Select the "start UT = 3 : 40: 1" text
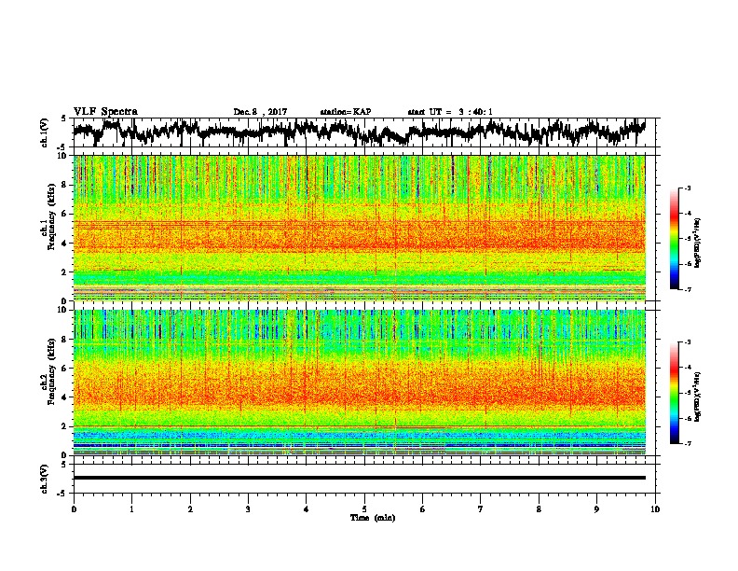This screenshot has height=571, width=738. click(450, 112)
